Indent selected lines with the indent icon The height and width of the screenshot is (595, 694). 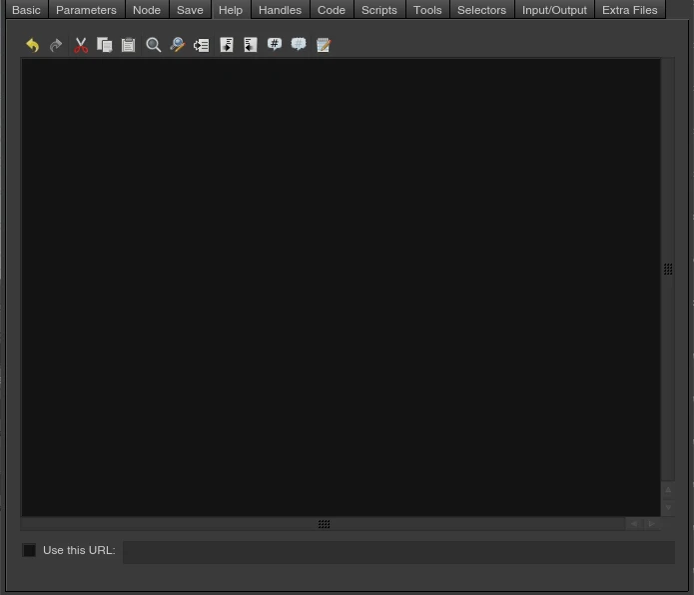pyautogui.click(x=227, y=45)
